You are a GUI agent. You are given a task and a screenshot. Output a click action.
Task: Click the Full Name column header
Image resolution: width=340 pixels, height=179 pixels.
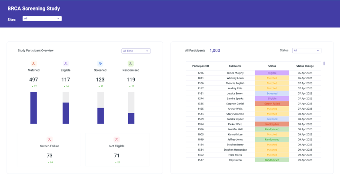pos(235,66)
